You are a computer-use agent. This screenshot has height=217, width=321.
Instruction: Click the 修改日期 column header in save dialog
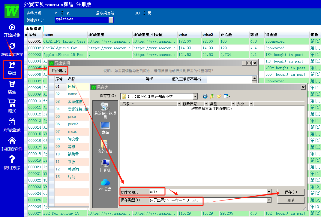click(193, 104)
